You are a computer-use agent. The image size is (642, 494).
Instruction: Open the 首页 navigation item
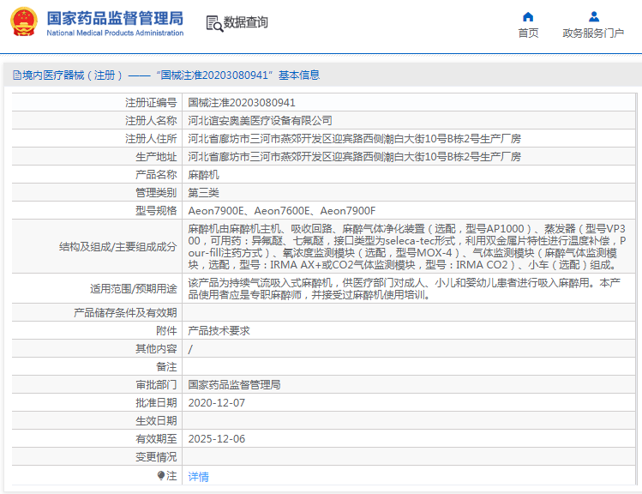coord(528,33)
